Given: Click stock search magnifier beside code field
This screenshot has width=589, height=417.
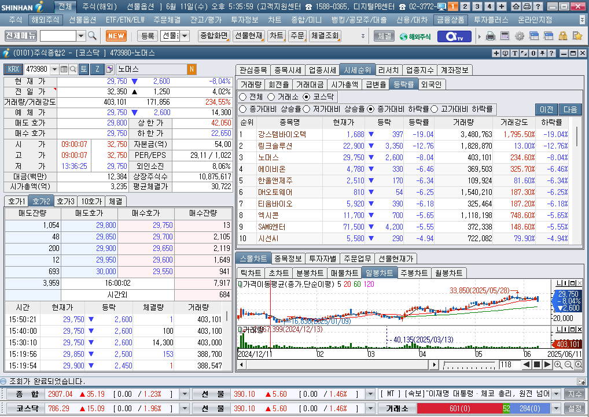Looking at the screenshot, I should click(73, 69).
